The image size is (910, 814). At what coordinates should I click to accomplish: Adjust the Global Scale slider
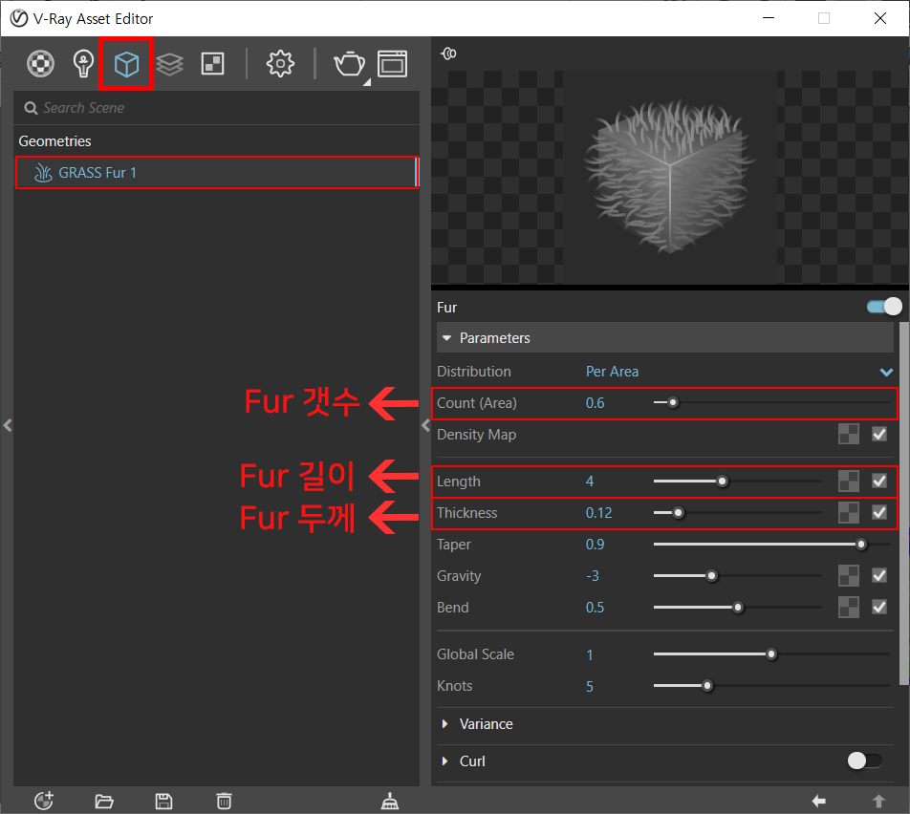point(771,654)
